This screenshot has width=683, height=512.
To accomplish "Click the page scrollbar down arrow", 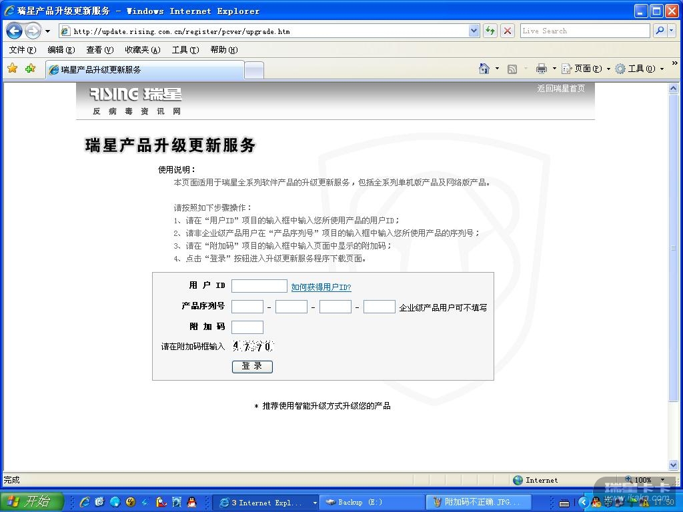I will pyautogui.click(x=673, y=465).
